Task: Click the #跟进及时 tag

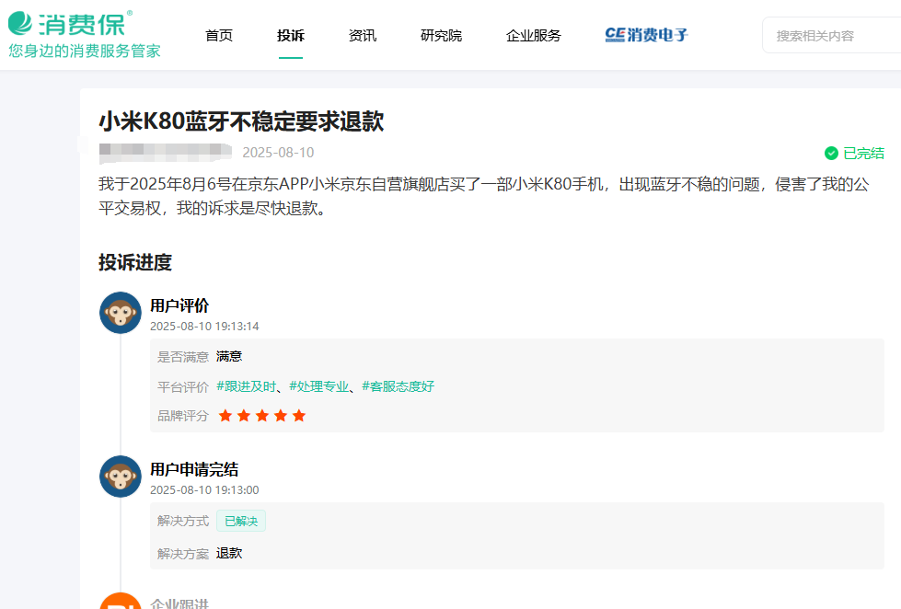Action: click(246, 386)
